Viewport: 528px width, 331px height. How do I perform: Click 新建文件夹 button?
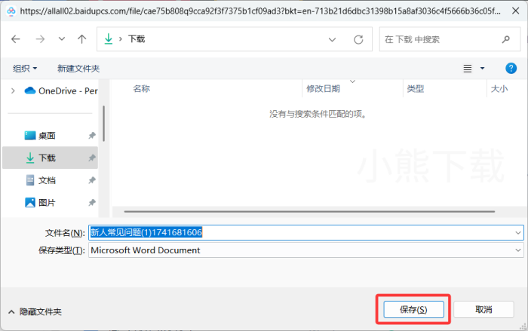[x=78, y=69]
